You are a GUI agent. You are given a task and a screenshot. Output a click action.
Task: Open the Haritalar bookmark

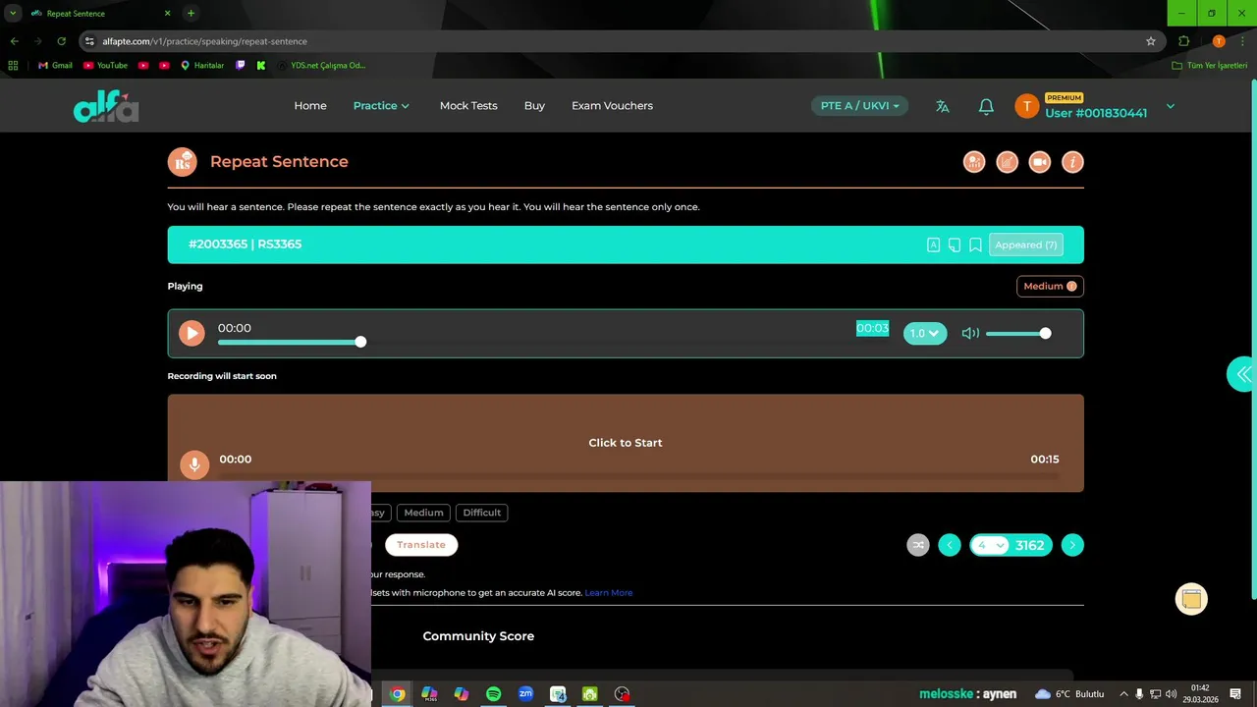pyautogui.click(x=202, y=65)
